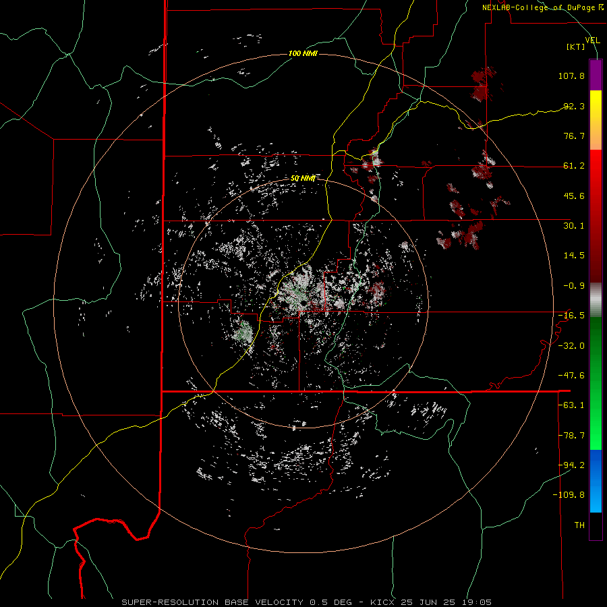
Task: Click the blue segment of the velocity color bar
Action: 596,481
